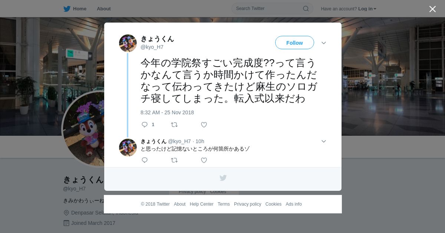Open the tweet timestamp 25 Nov 2018
The height and width of the screenshot is (233, 445).
(x=167, y=112)
